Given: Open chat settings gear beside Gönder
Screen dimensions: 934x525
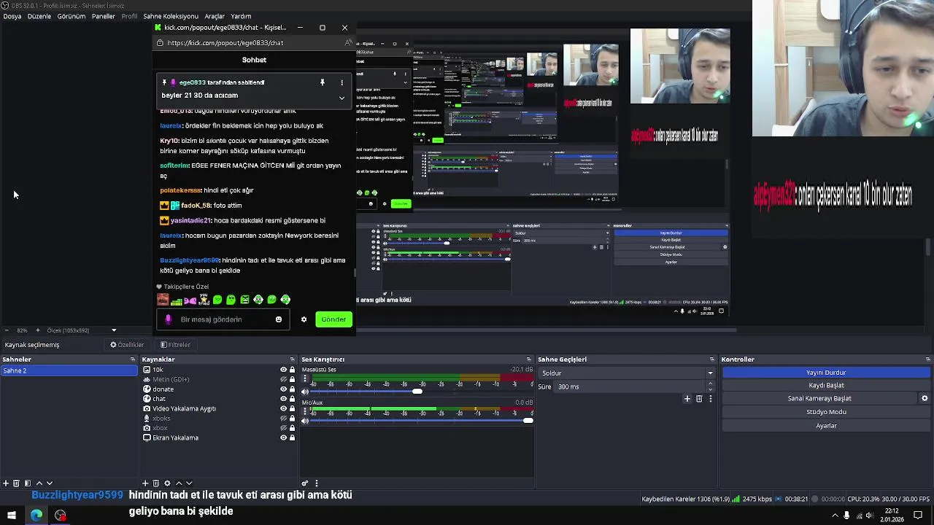Looking at the screenshot, I should (304, 319).
